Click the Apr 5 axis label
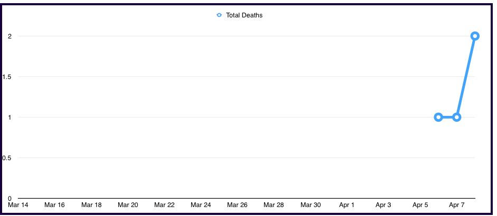 pos(420,205)
